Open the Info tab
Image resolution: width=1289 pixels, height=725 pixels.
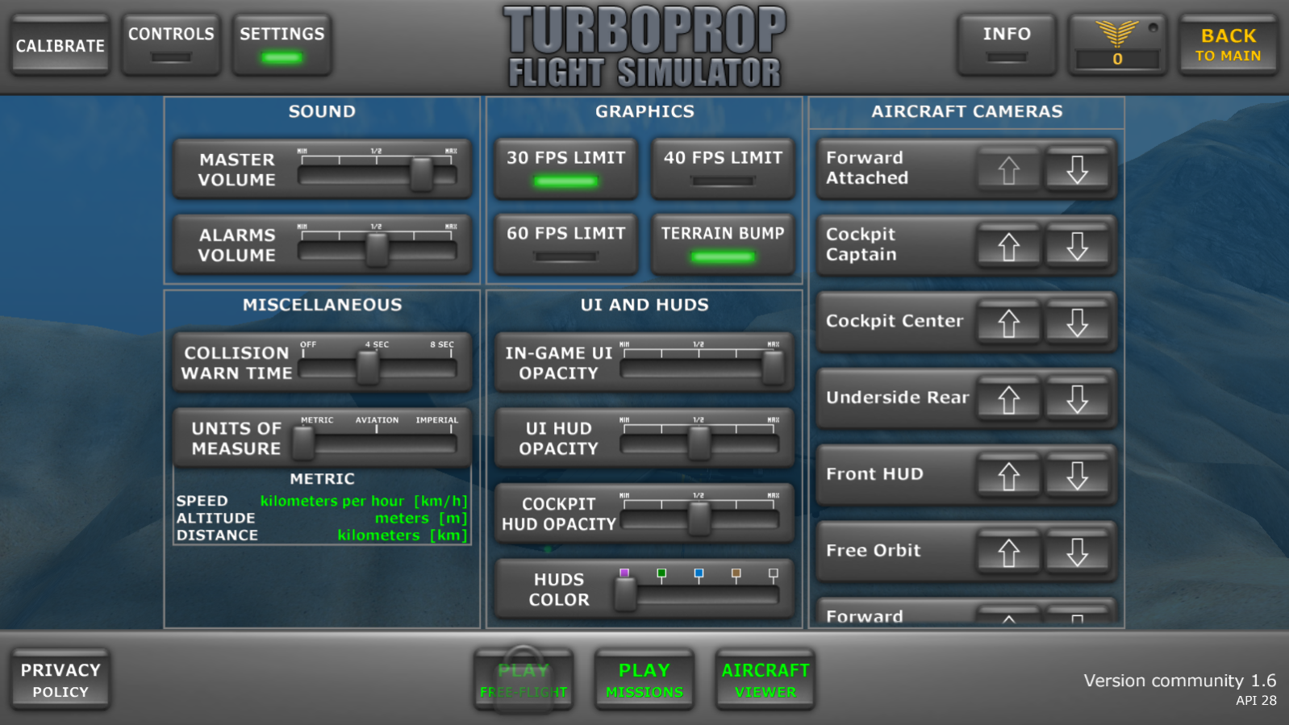[1007, 44]
